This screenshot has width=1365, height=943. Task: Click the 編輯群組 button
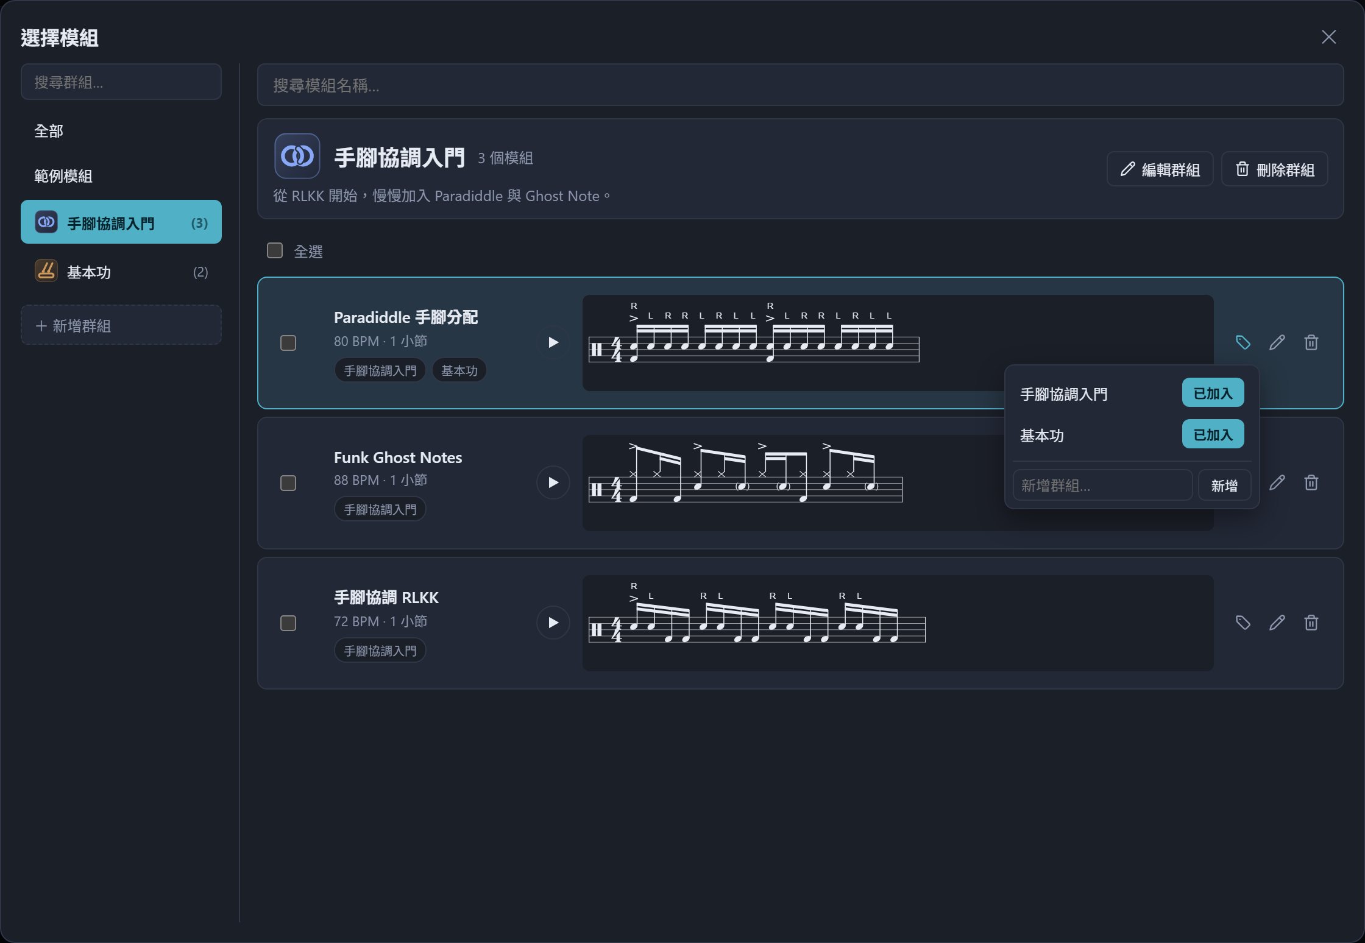point(1160,169)
